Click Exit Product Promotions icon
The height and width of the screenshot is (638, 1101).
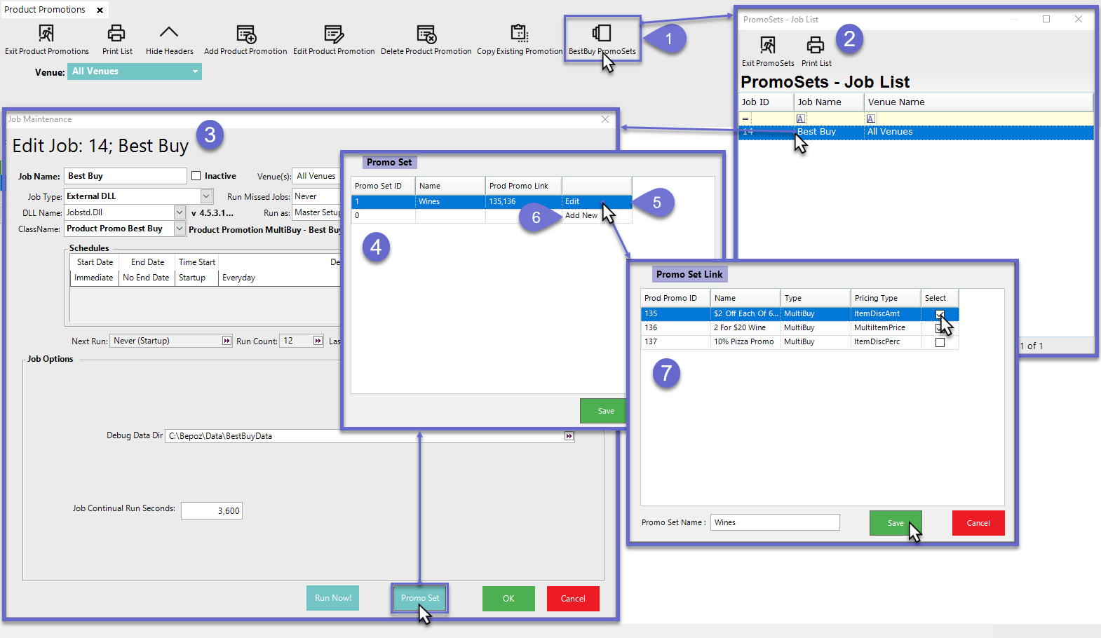(46, 33)
